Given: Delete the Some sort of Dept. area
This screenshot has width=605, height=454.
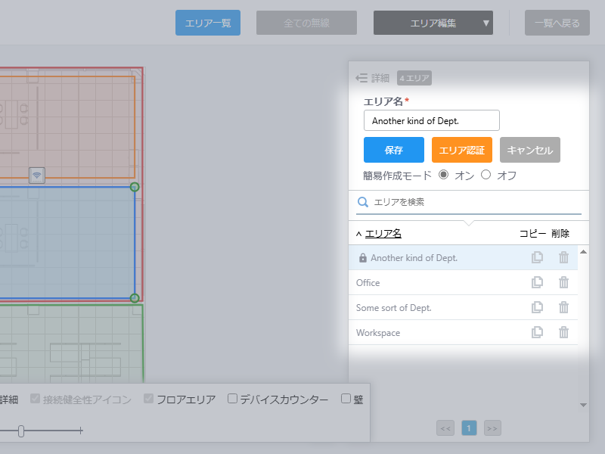Looking at the screenshot, I should [563, 308].
